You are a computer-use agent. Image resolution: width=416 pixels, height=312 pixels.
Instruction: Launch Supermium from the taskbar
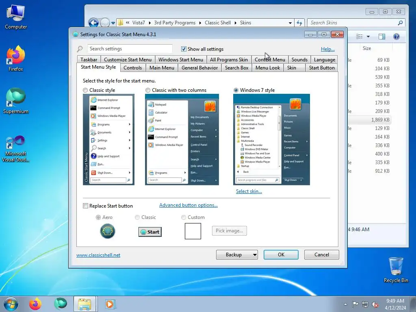coord(61,304)
